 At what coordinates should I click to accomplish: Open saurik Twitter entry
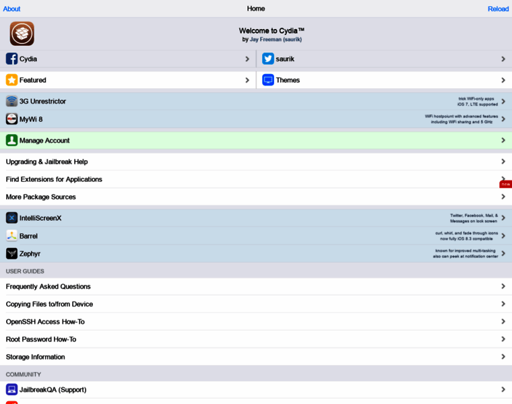(384, 59)
